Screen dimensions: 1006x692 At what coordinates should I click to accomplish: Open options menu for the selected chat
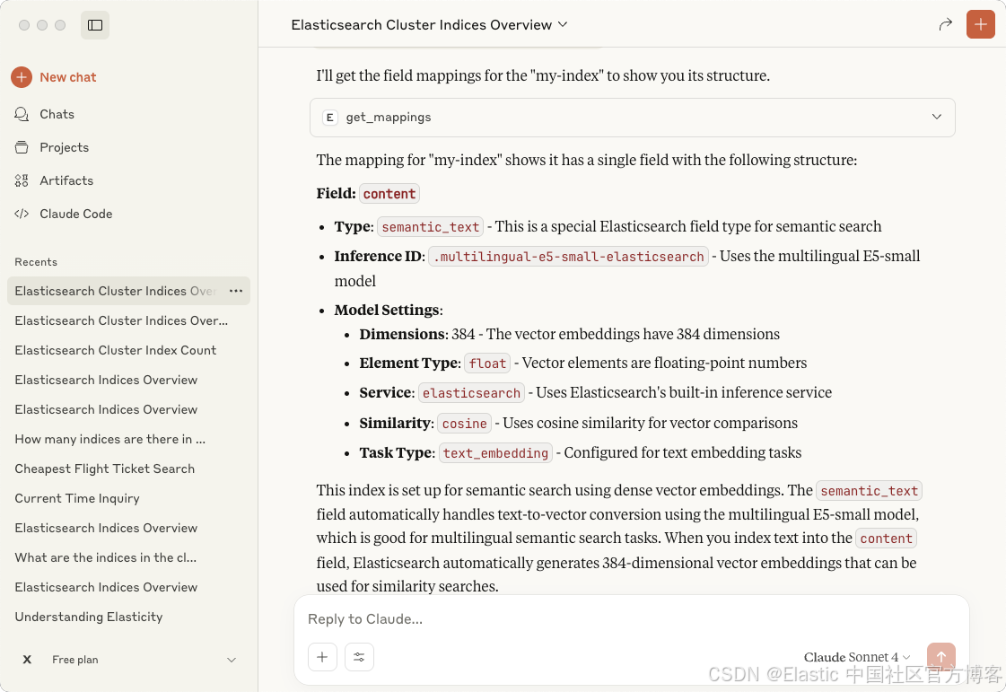click(236, 291)
